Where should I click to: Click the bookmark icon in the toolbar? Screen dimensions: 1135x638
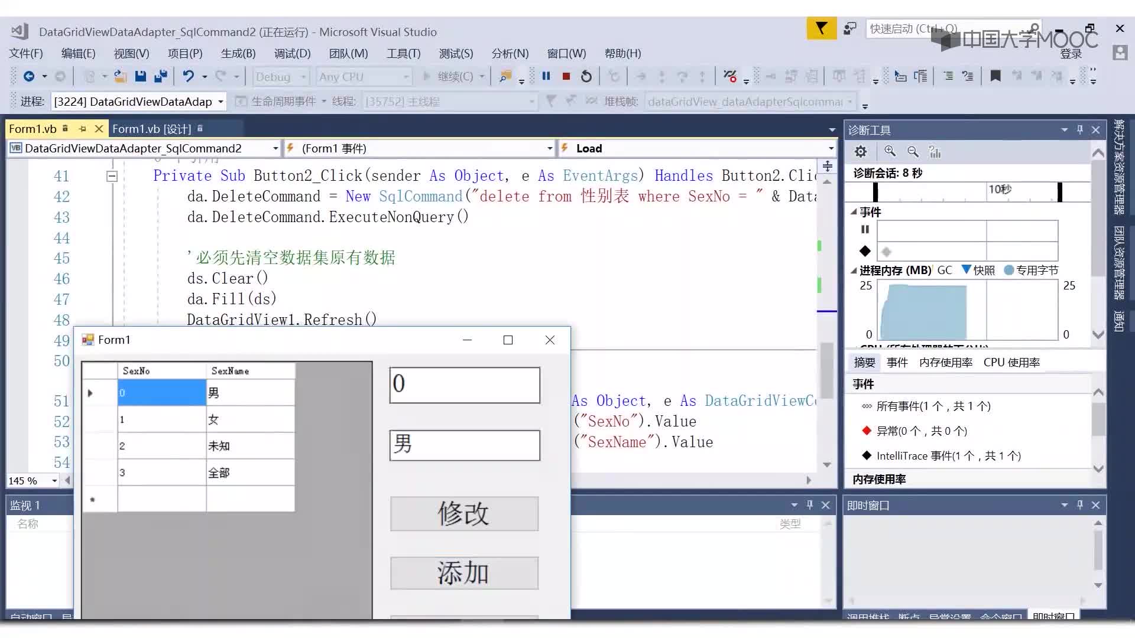click(995, 76)
